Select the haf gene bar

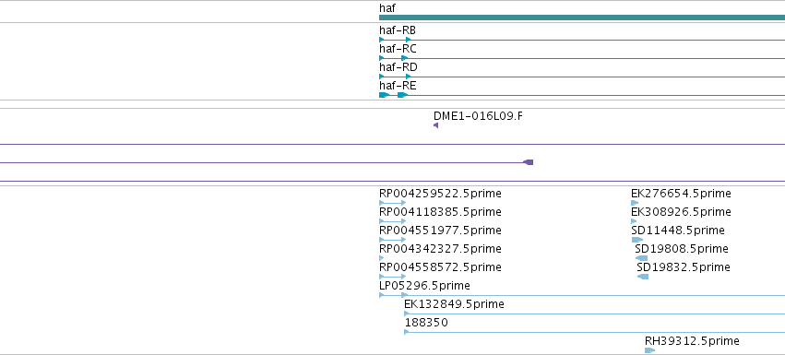[582, 18]
